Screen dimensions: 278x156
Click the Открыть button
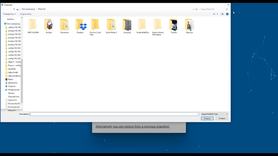pos(207,118)
